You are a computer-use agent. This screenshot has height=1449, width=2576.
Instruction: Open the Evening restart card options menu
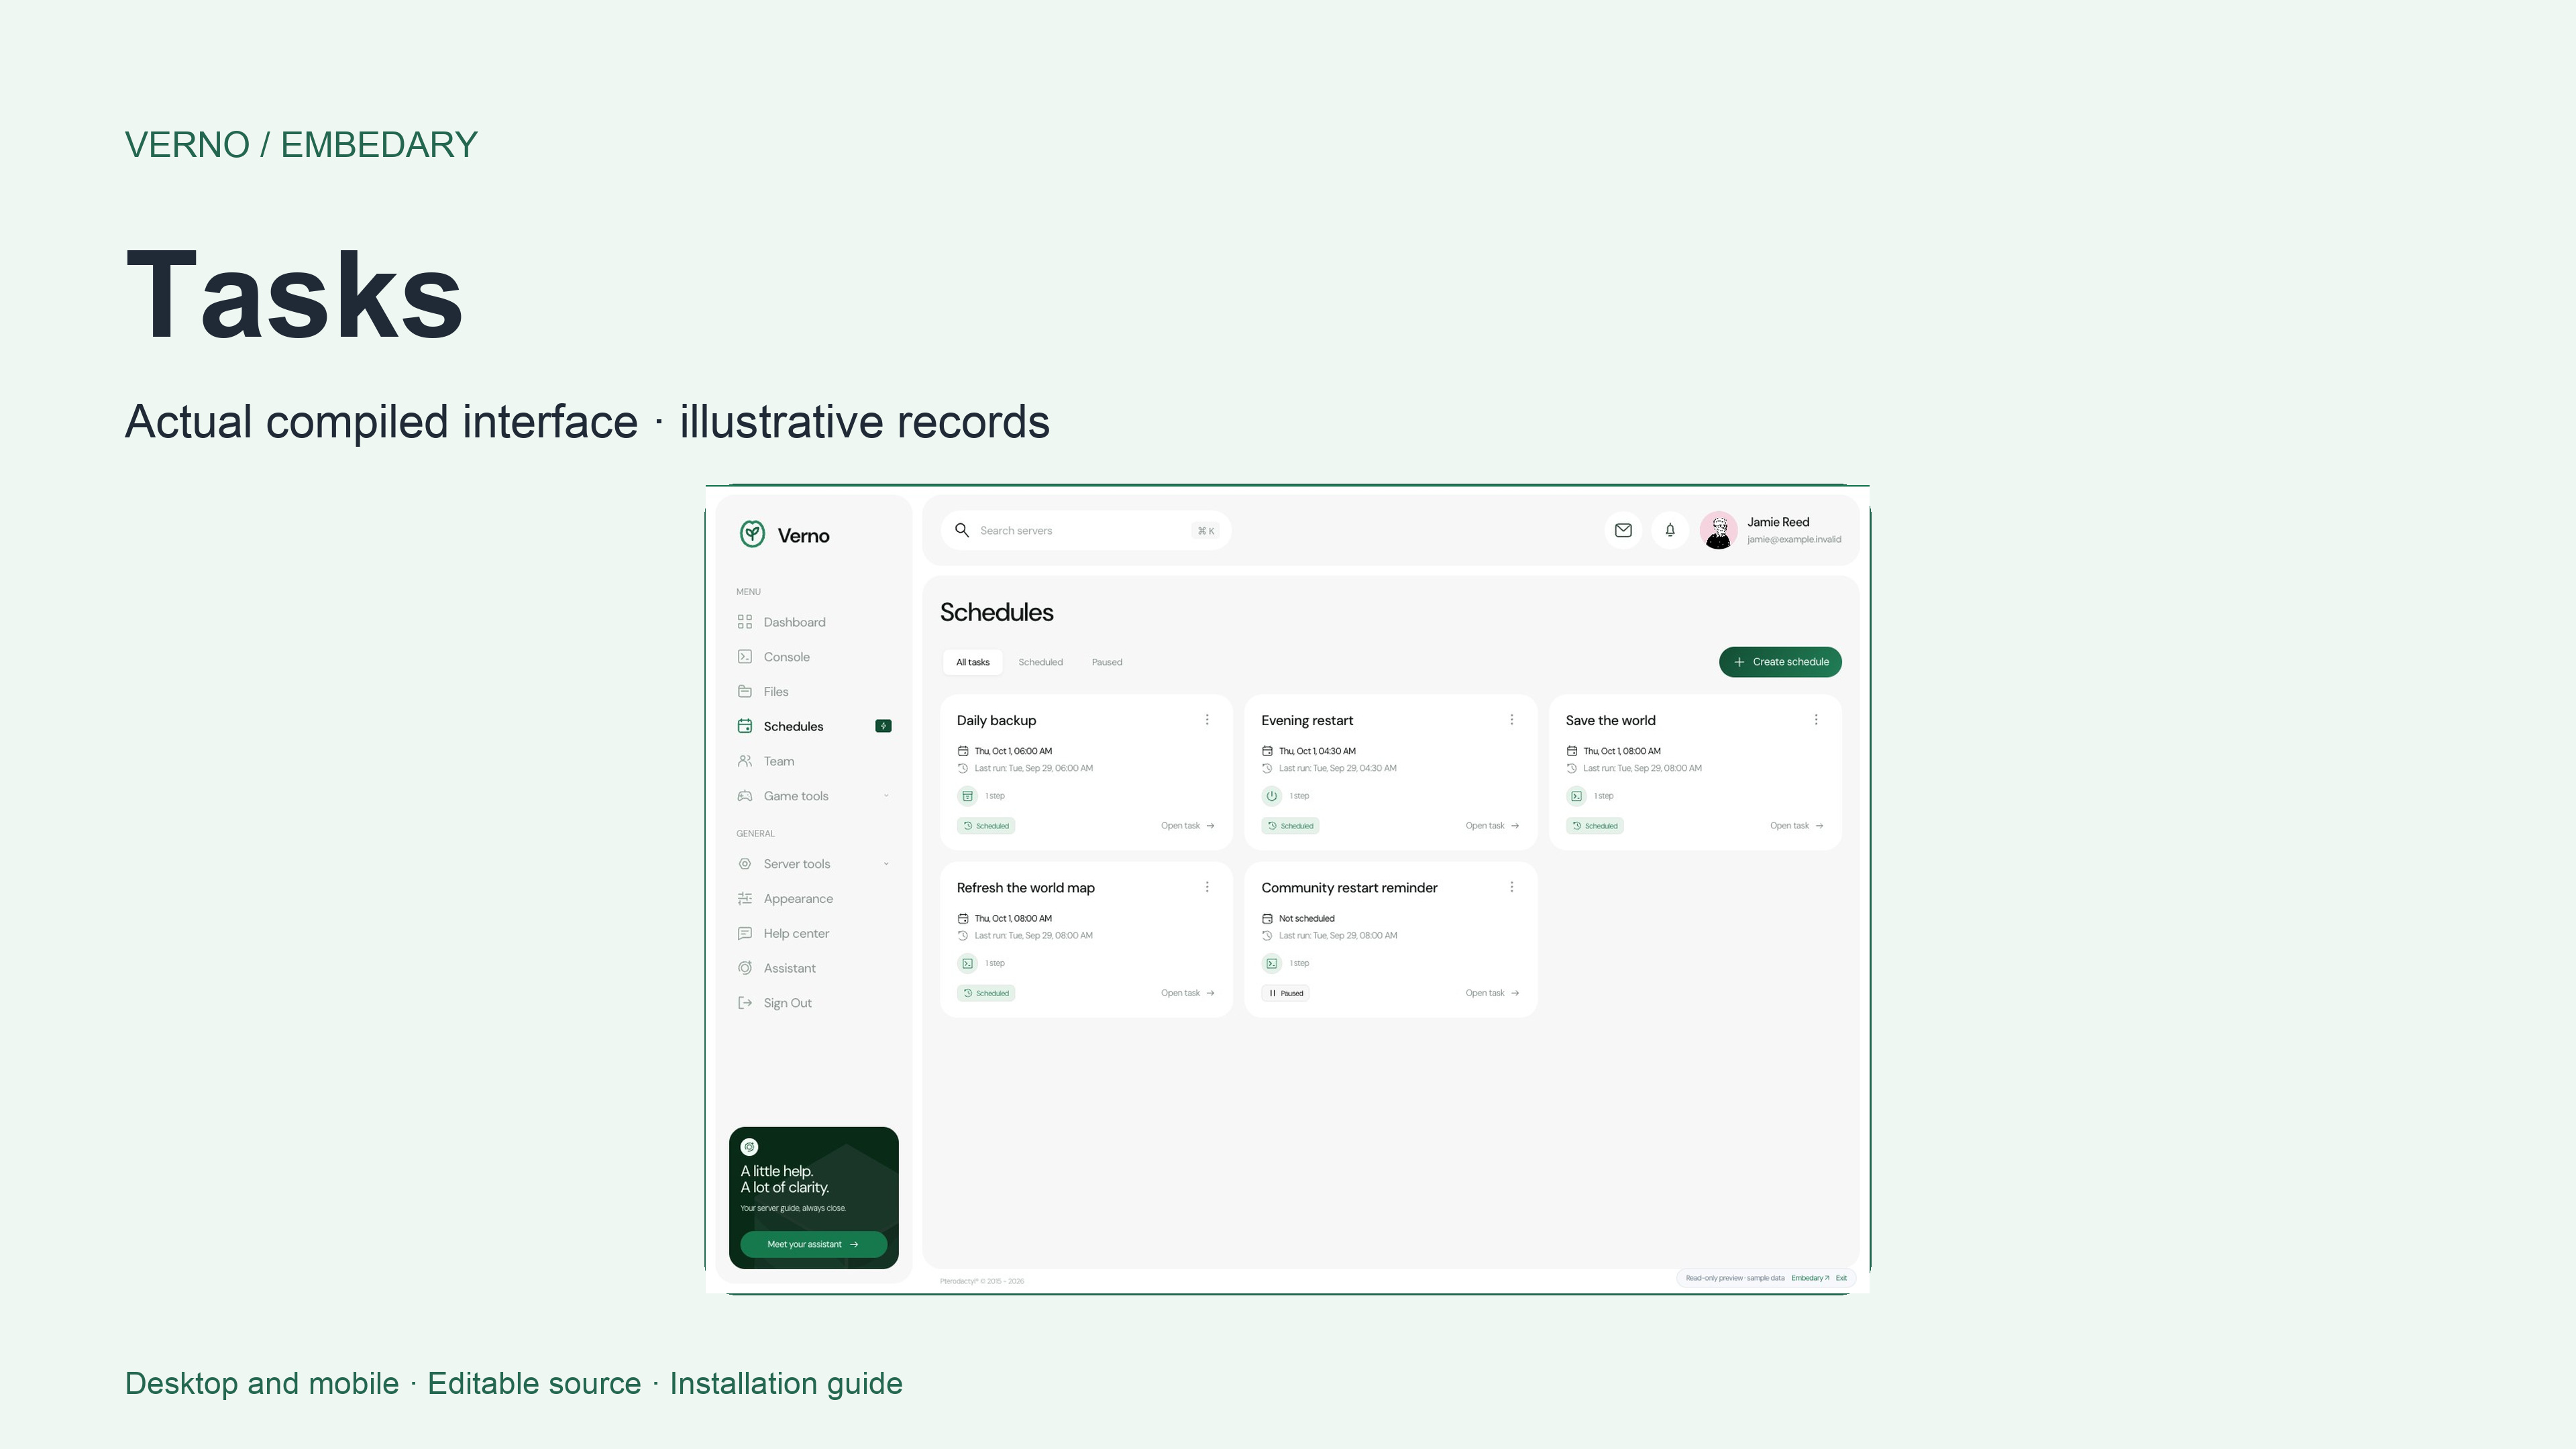click(1512, 720)
